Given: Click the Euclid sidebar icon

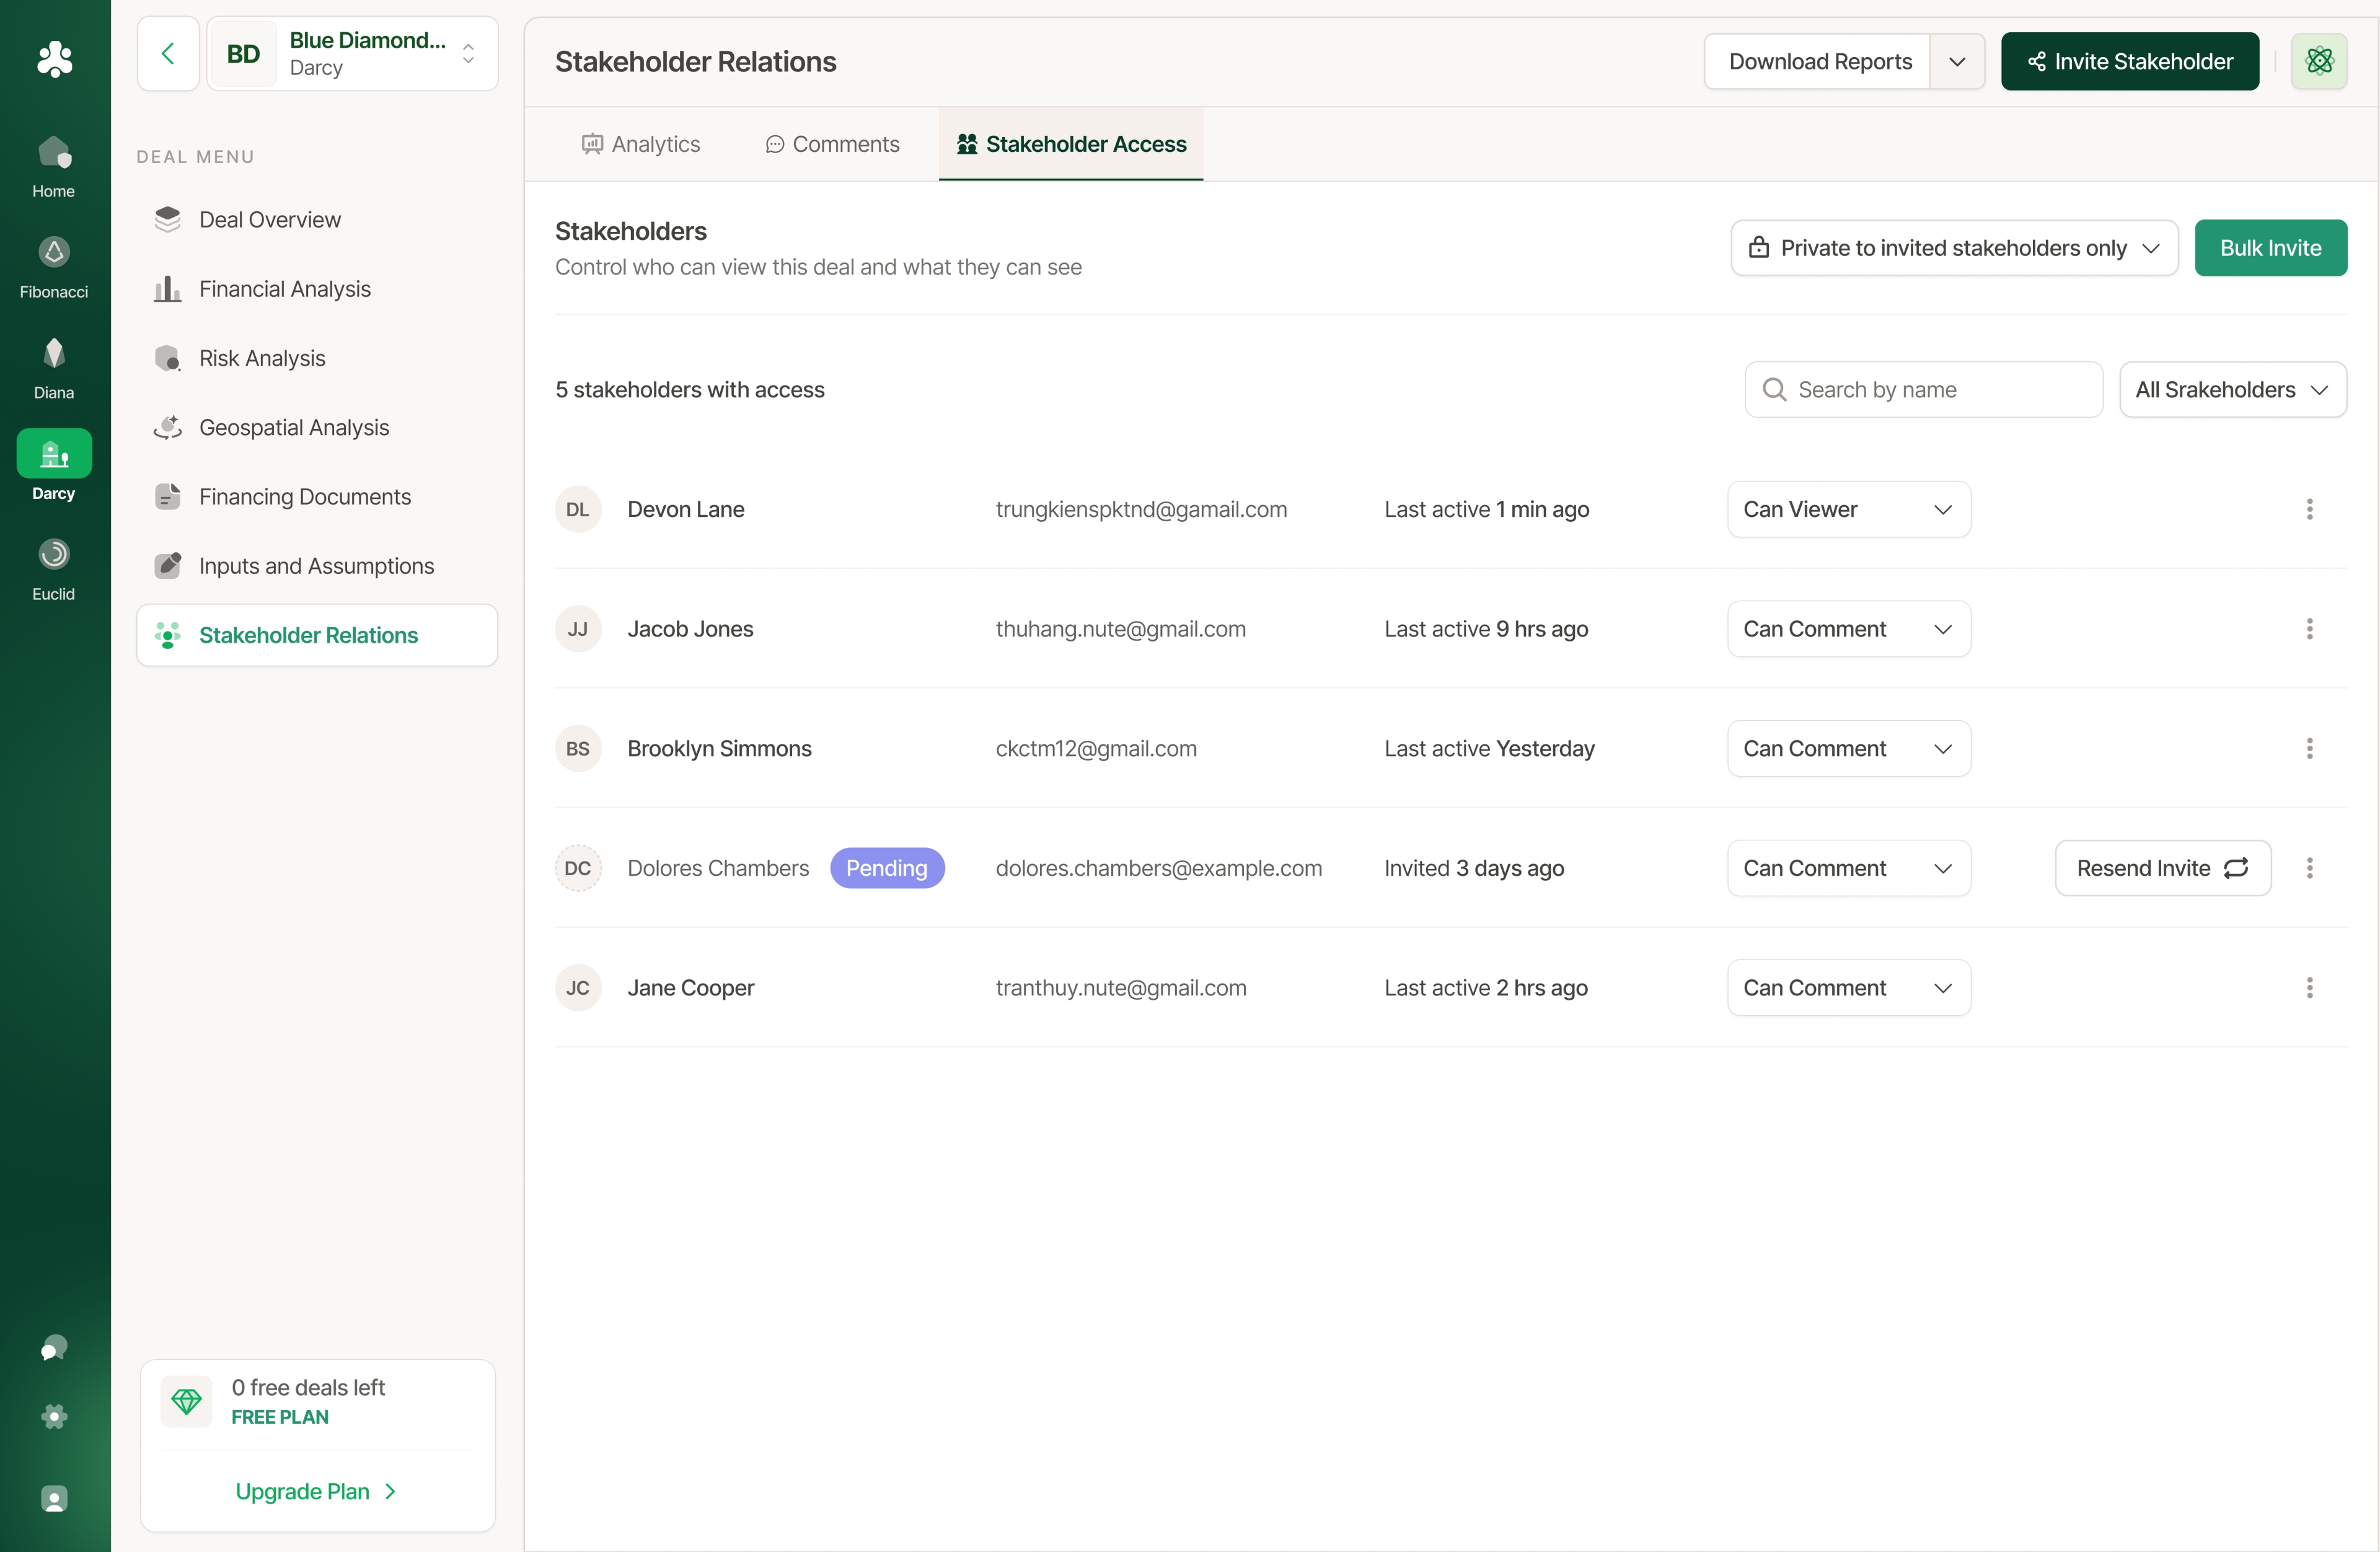Looking at the screenshot, I should tap(54, 555).
